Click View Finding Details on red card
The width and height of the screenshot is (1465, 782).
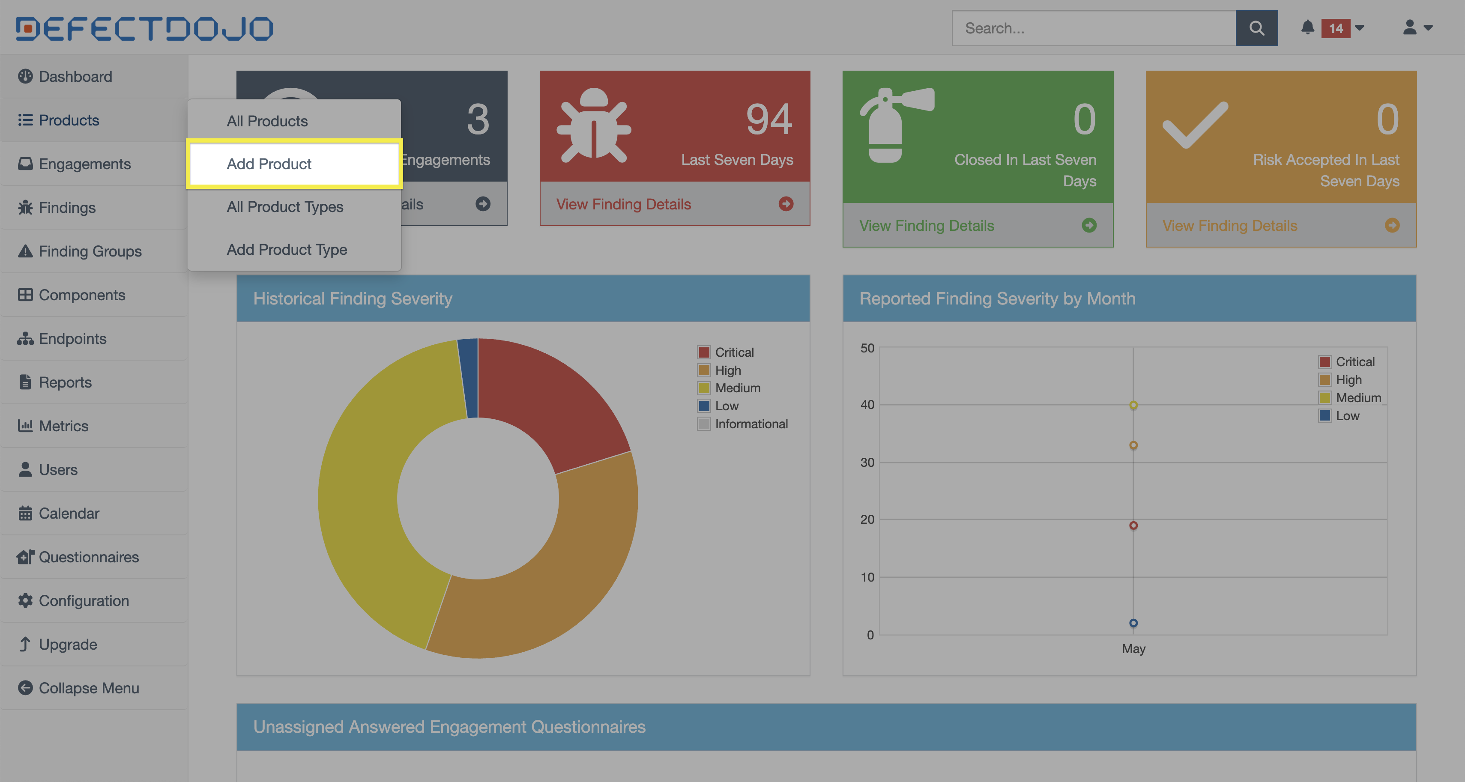(x=623, y=204)
